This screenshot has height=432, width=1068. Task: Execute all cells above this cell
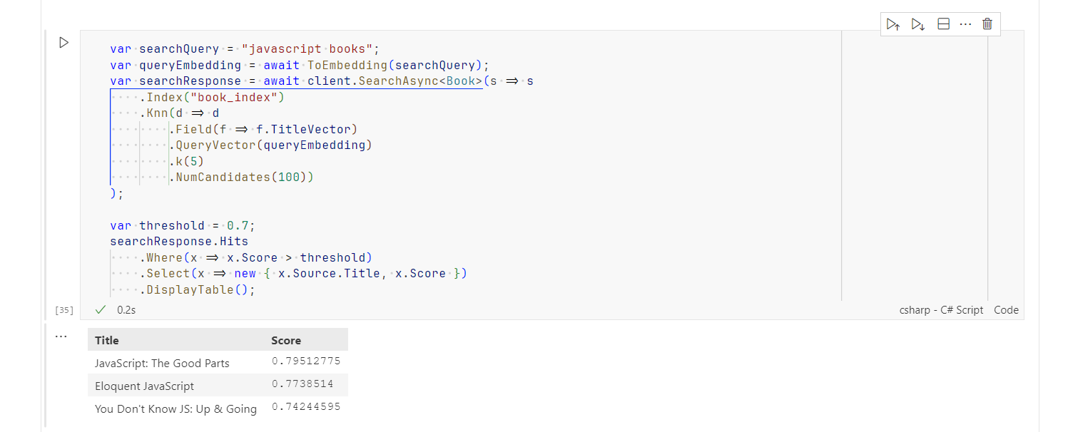[893, 24]
